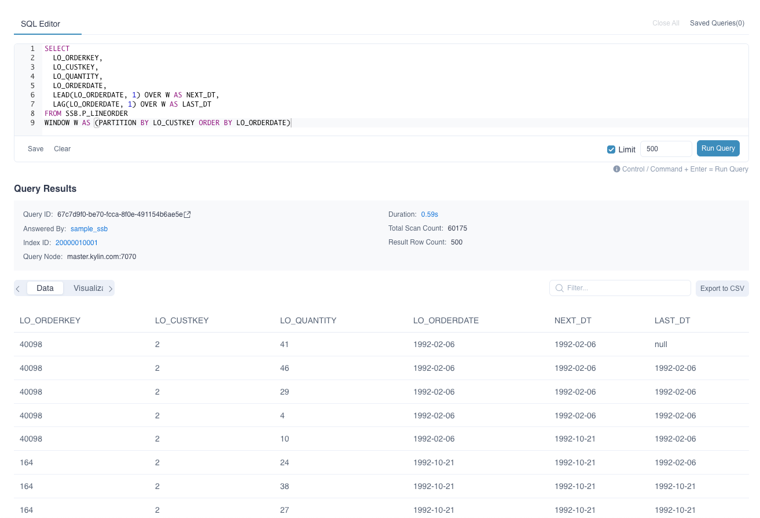Screen dimensions: 760x518
Task: Open the Visualization tab
Action: tap(88, 288)
